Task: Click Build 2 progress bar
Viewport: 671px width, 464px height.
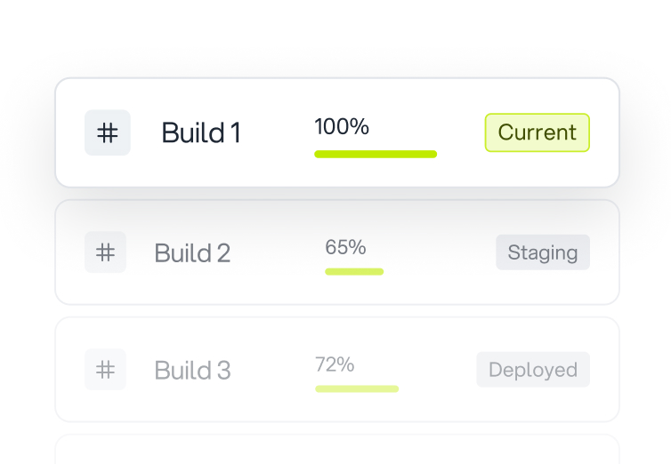Action: click(354, 272)
